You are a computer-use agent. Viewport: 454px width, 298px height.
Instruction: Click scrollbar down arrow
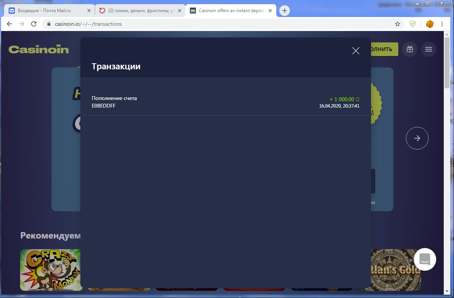[x=446, y=292]
